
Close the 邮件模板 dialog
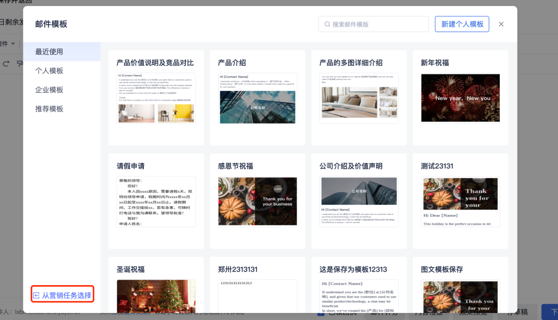(x=501, y=24)
